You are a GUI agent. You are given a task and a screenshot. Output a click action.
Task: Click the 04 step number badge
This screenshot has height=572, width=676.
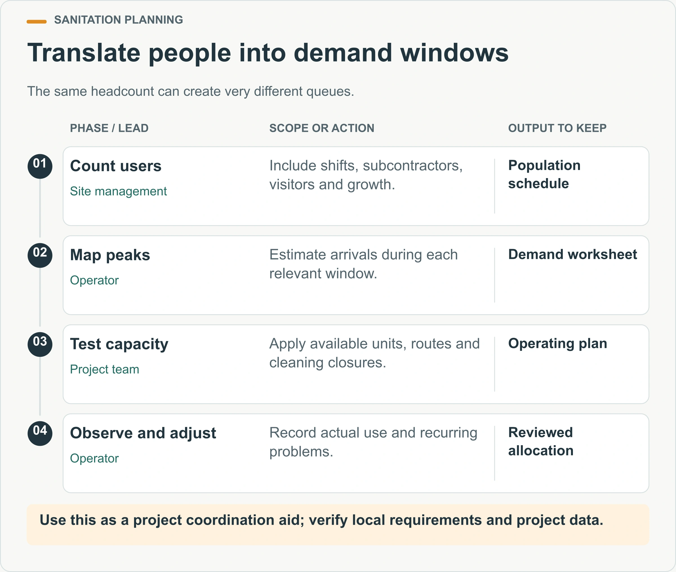click(40, 434)
